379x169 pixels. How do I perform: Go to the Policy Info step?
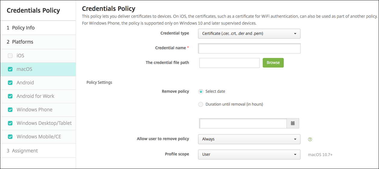(x=23, y=28)
